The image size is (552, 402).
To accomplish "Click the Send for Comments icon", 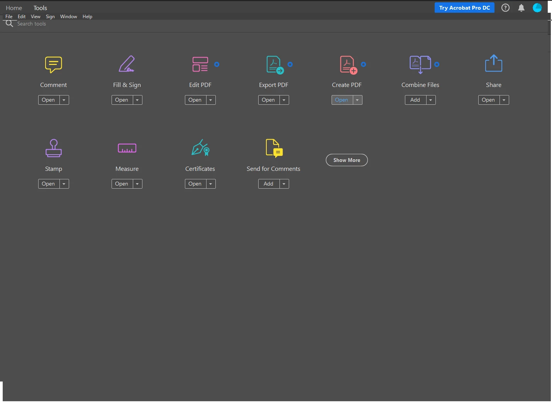I will coord(274,148).
